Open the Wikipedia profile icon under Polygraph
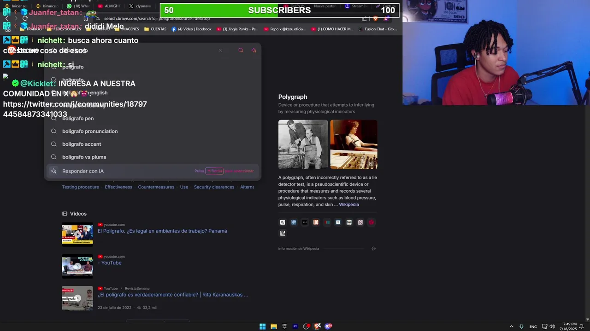Viewport: 590px width, 331px height. [283, 222]
